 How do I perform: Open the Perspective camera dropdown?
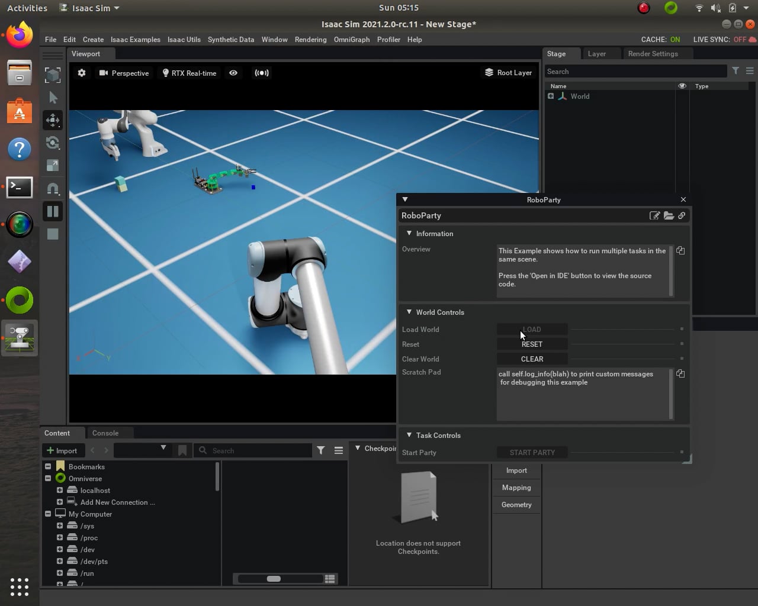124,73
